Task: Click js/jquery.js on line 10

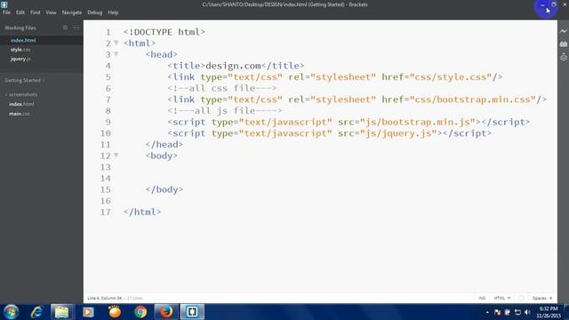Action: click(x=398, y=133)
